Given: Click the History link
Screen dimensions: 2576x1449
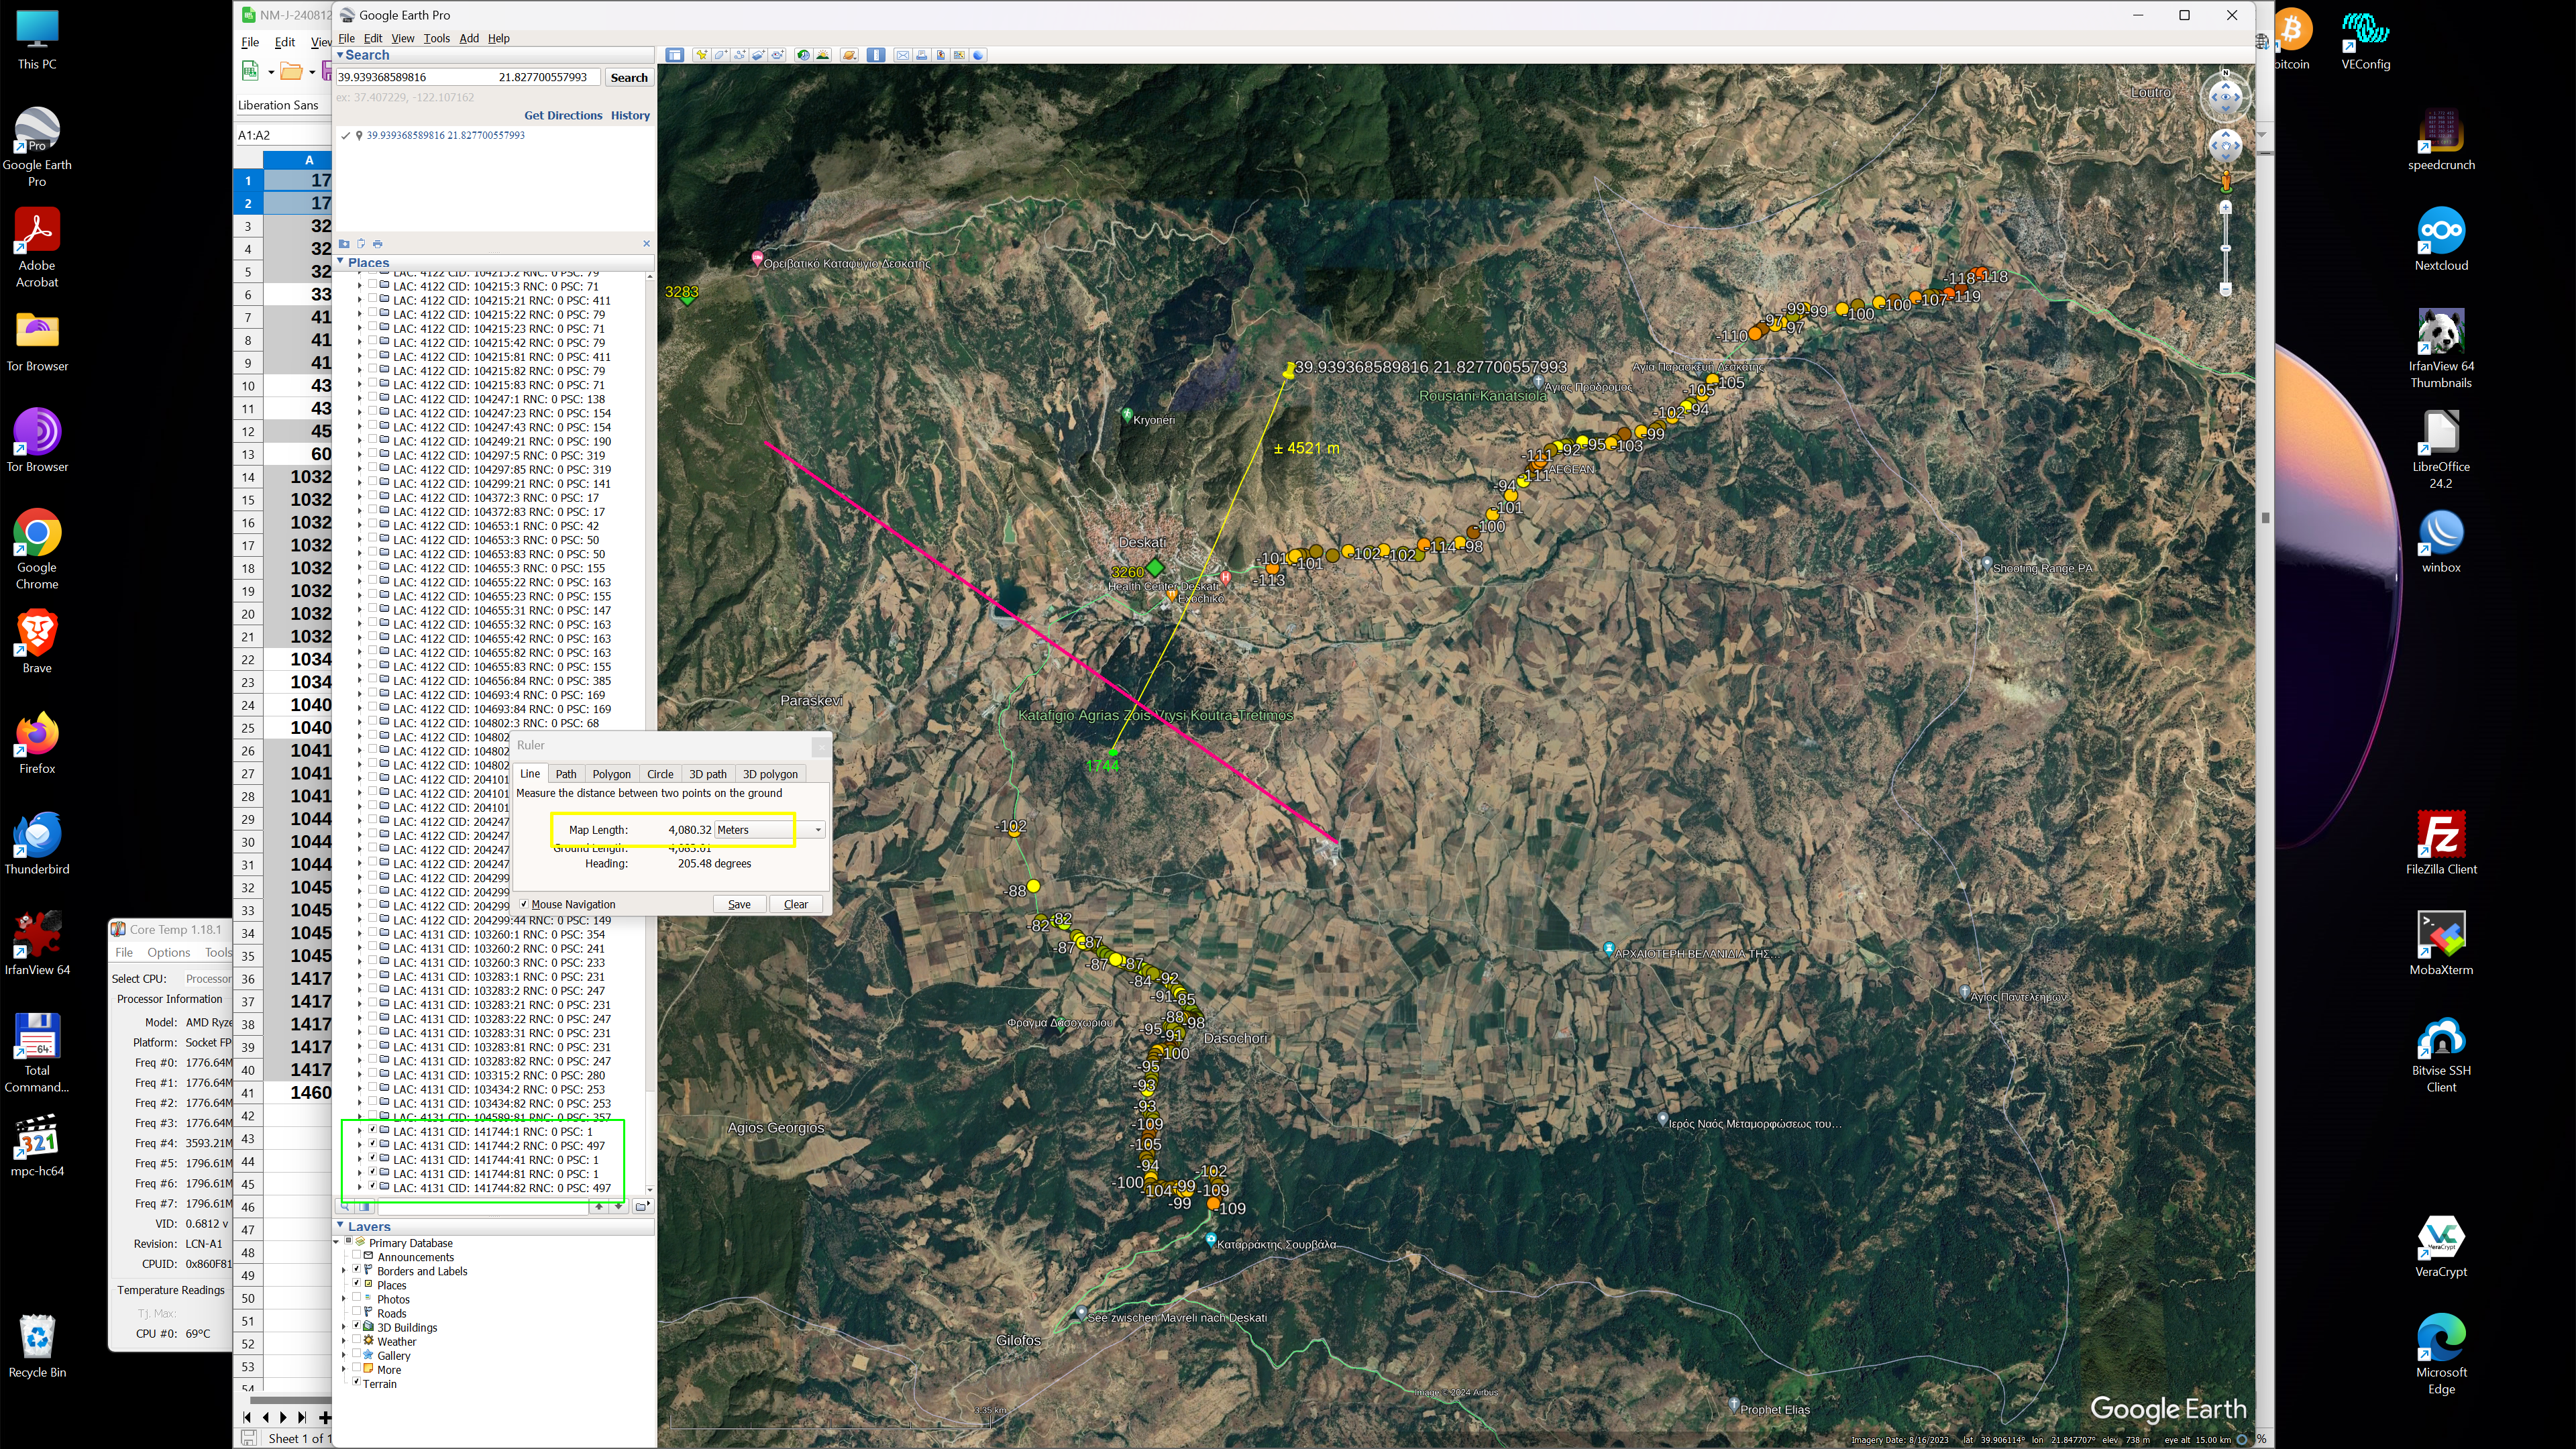Looking at the screenshot, I should [630, 115].
